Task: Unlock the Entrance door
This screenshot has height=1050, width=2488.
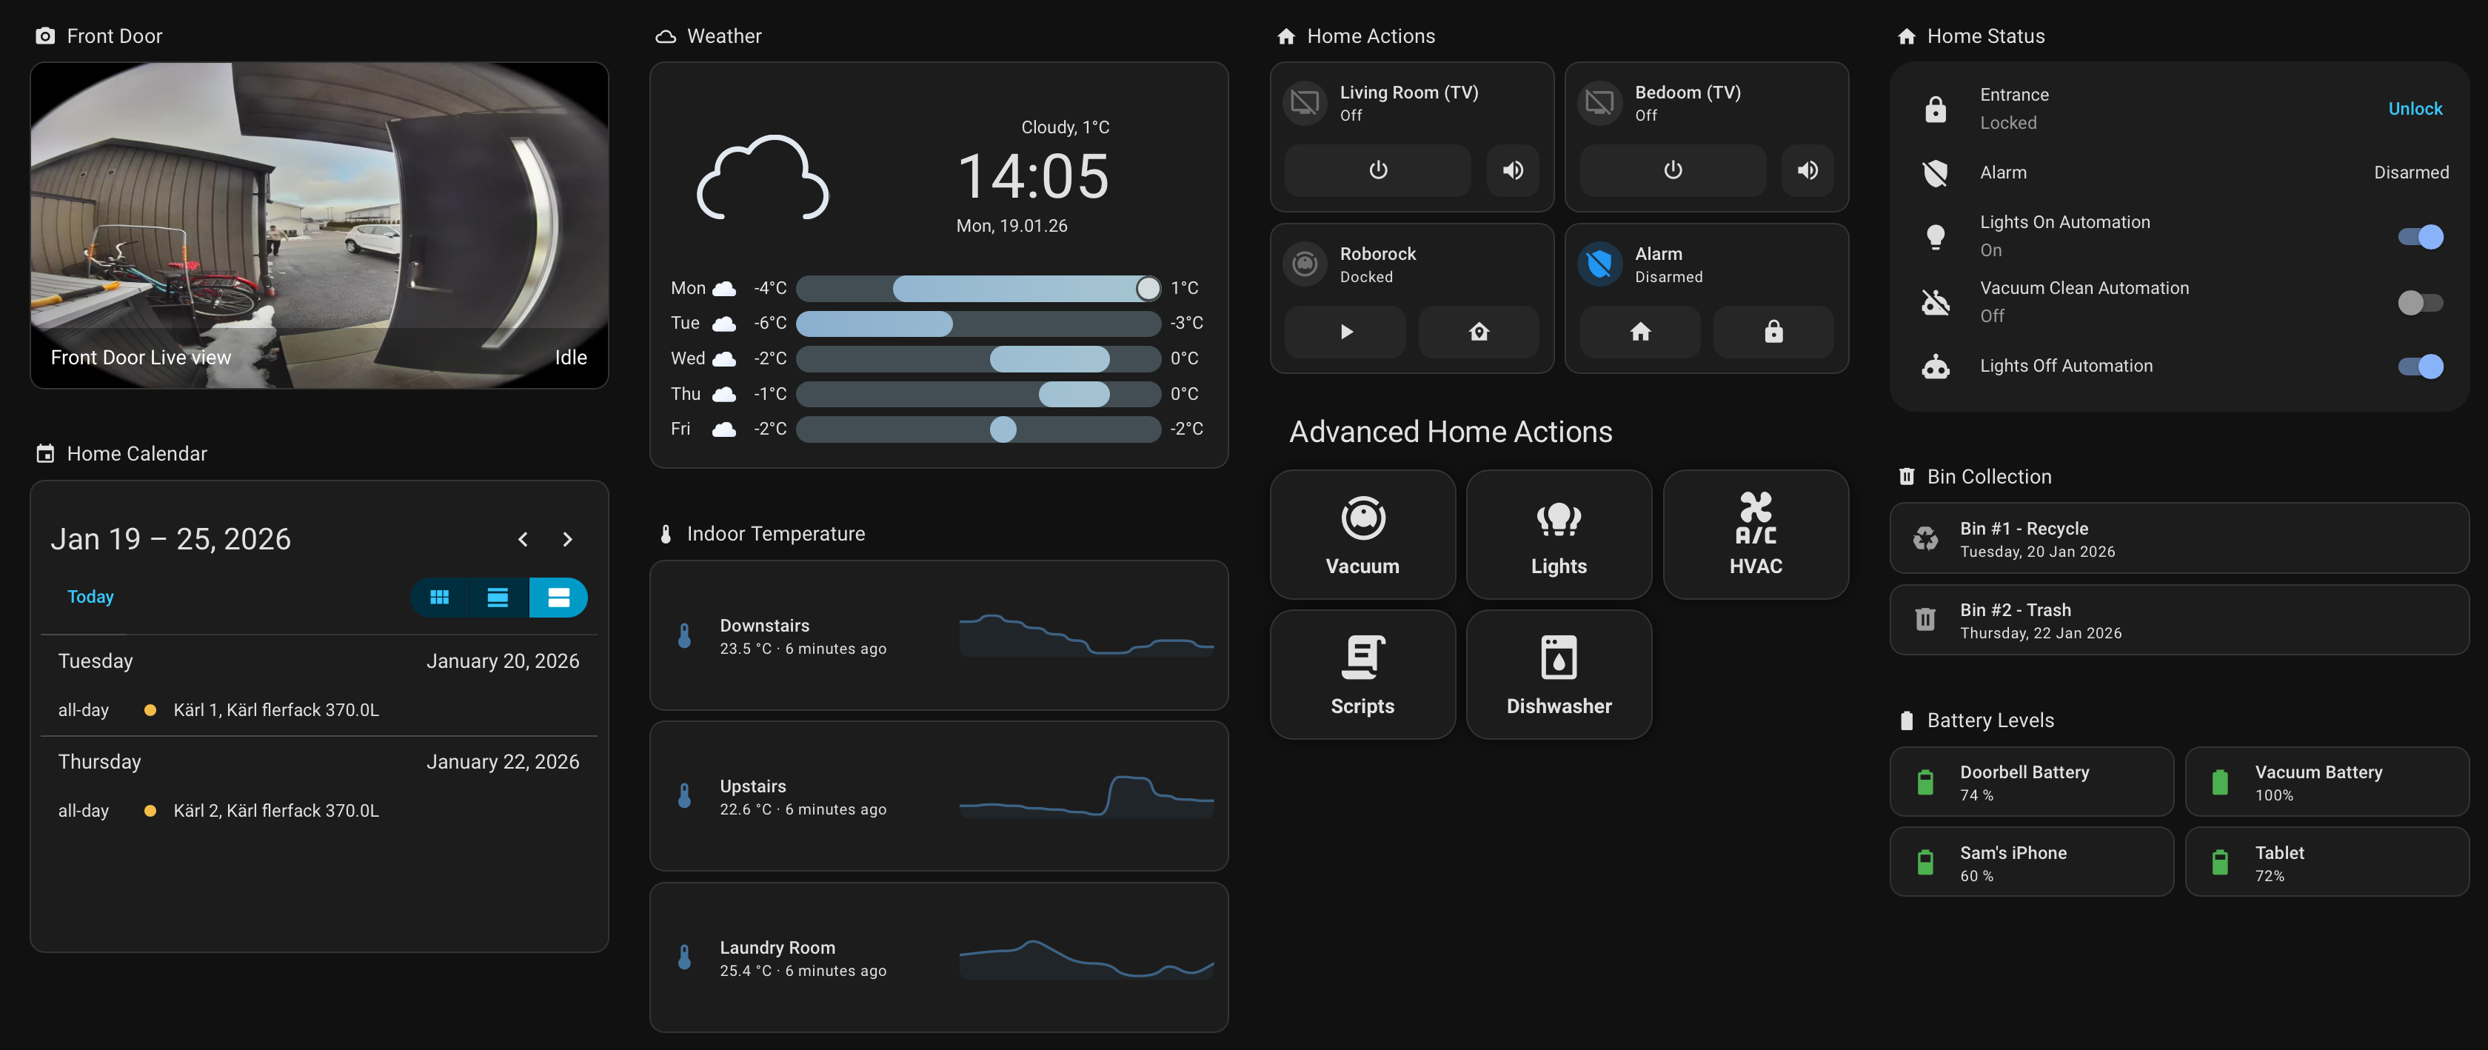Action: point(2415,108)
